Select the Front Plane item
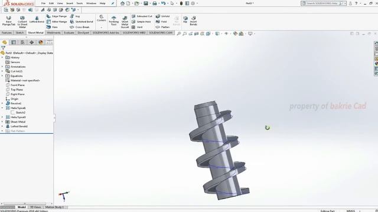 tap(15, 85)
